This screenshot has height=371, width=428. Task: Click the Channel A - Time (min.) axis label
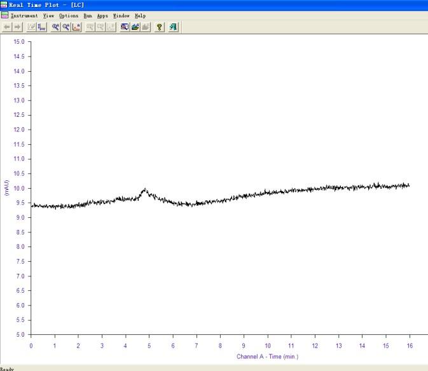click(267, 356)
